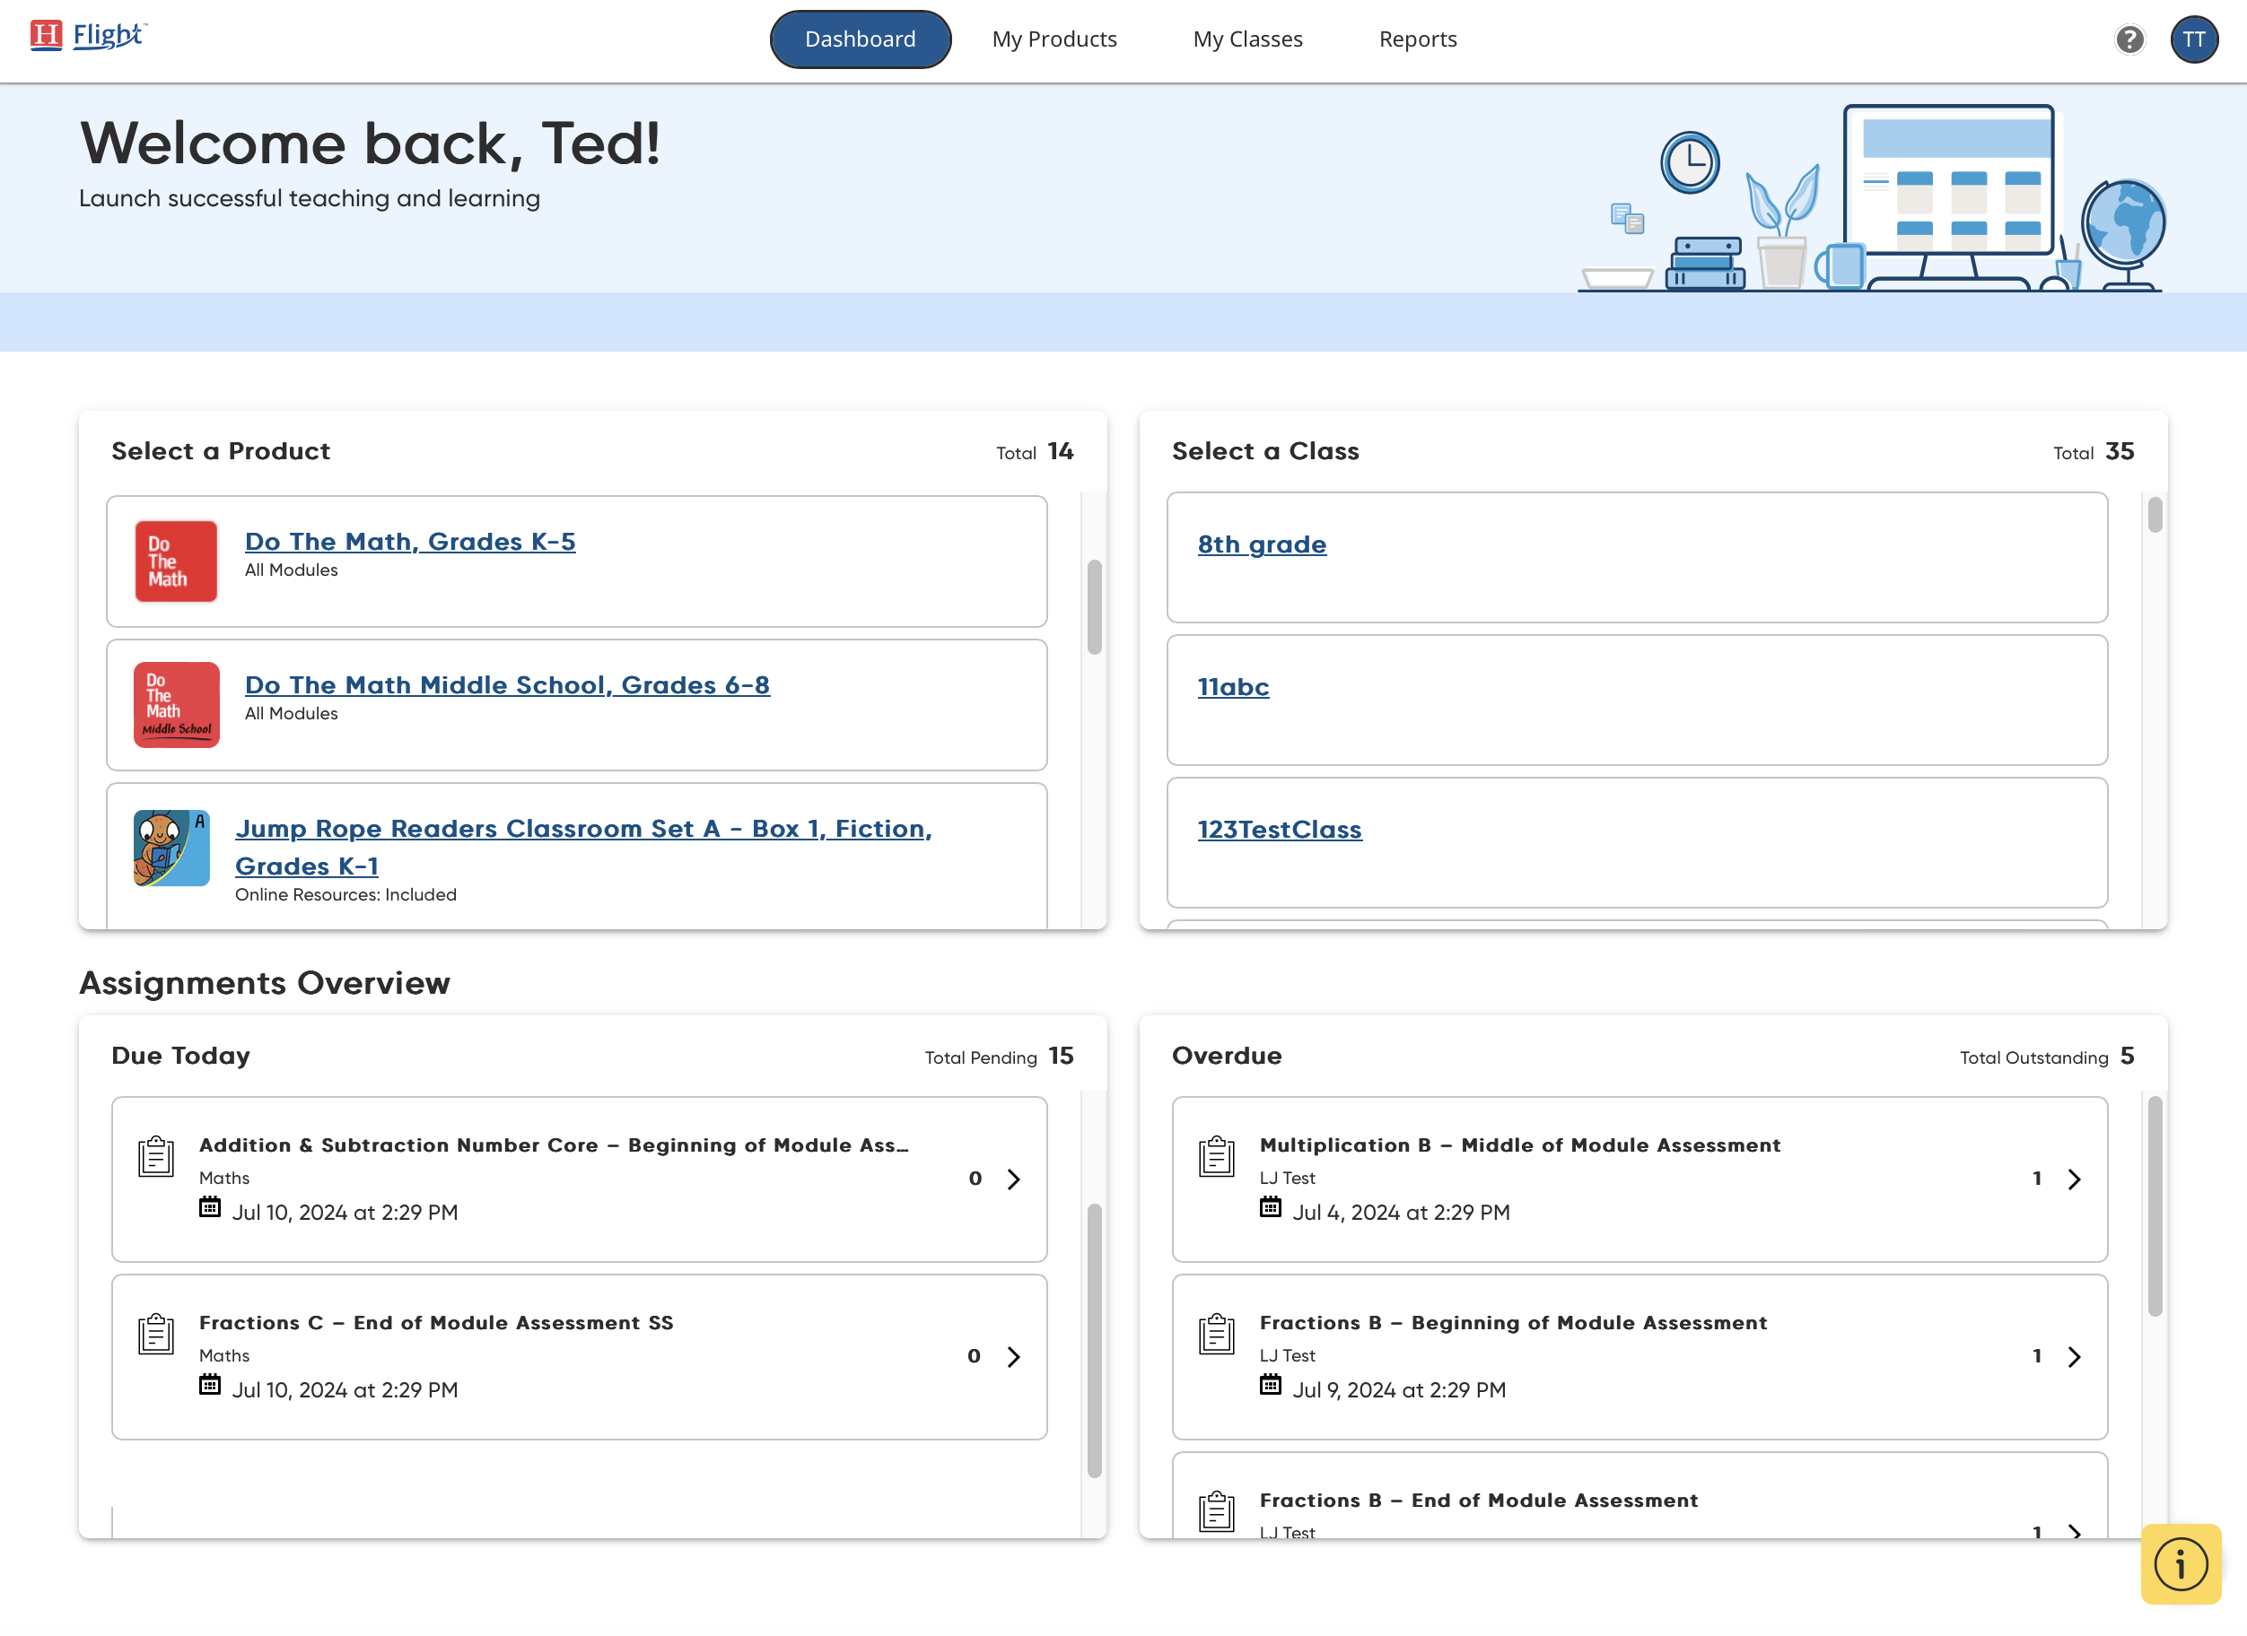Image resolution: width=2247 pixels, height=1636 pixels.
Task: Click clipboard icon for Fractions C assessment
Action: coord(155,1334)
